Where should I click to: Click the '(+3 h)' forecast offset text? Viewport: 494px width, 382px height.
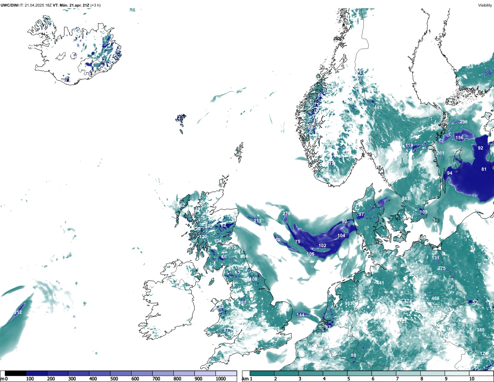pyautogui.click(x=96, y=5)
